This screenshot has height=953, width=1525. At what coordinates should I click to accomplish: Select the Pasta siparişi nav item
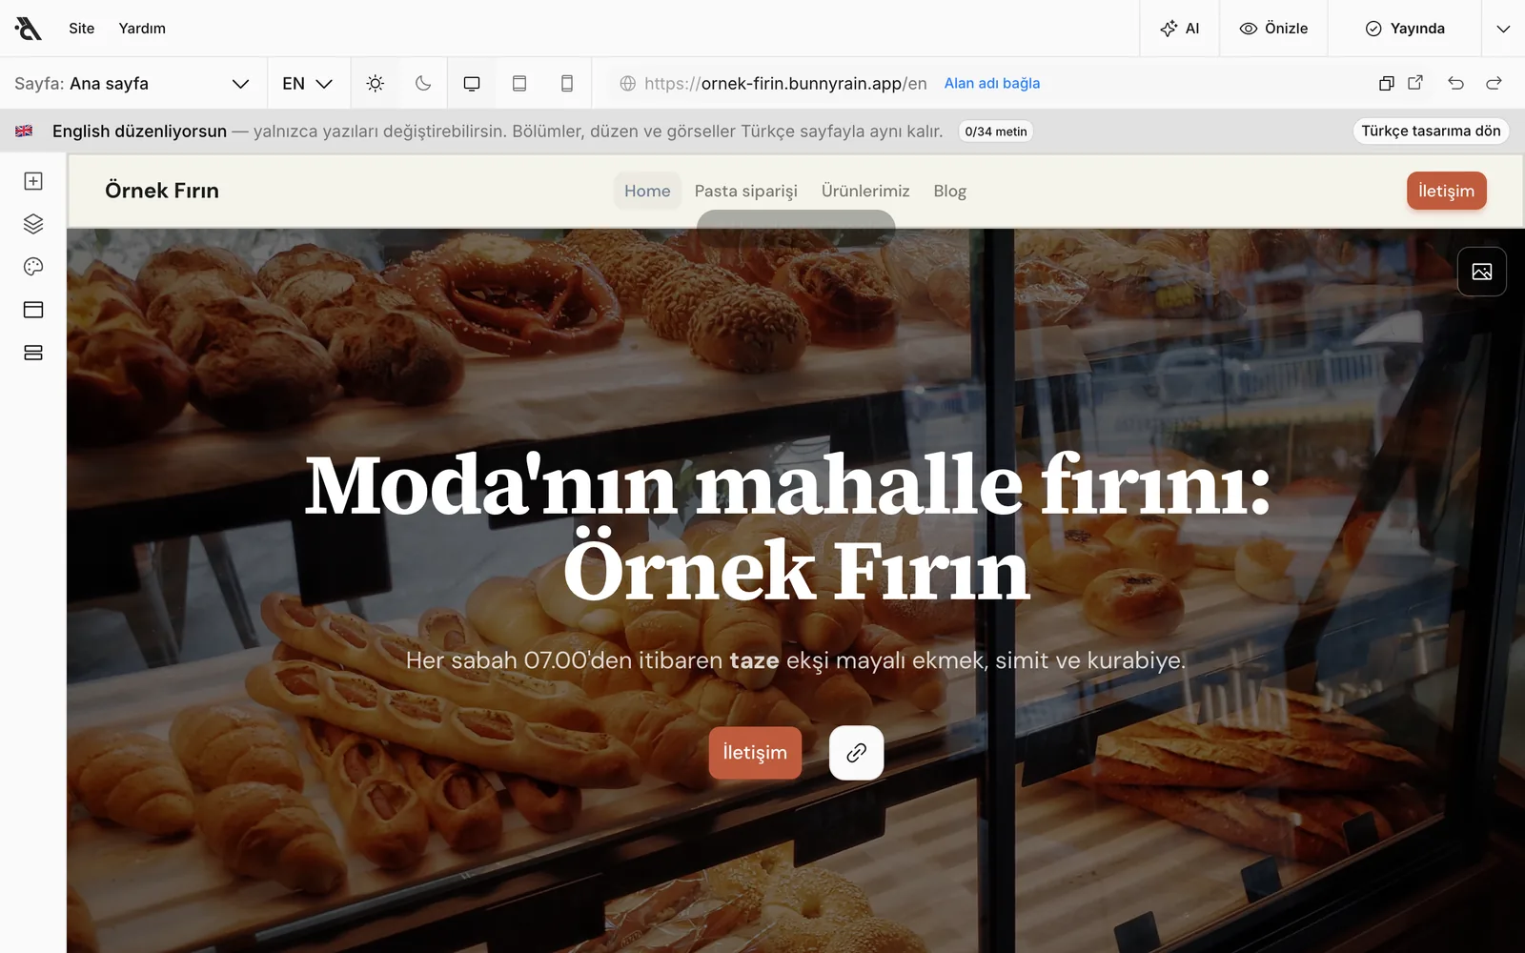tap(746, 191)
